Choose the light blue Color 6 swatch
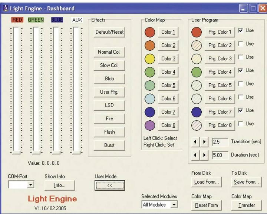 150,98
